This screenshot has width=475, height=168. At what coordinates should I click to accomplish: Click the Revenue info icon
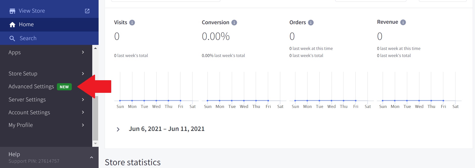pos(403,22)
